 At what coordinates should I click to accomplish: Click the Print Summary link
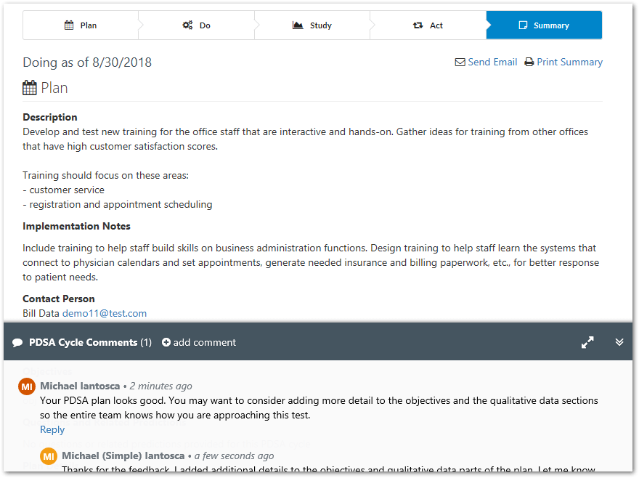point(569,62)
